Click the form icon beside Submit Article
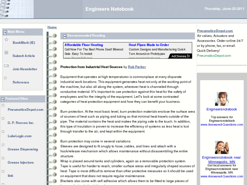247x185 pixels. pyautogui.click(x=6, y=52)
